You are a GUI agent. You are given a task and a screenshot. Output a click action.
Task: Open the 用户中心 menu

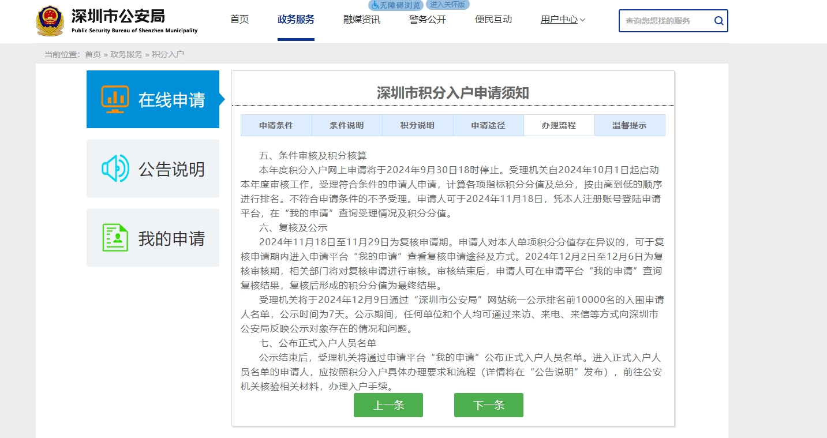559,20
